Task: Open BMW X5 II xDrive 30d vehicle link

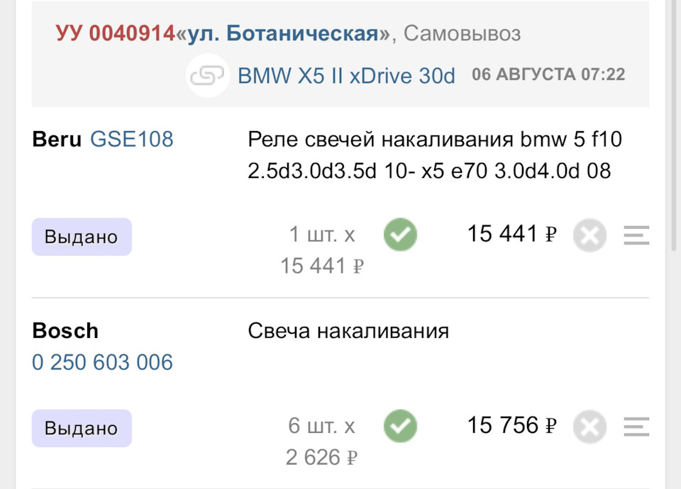Action: pyautogui.click(x=346, y=76)
